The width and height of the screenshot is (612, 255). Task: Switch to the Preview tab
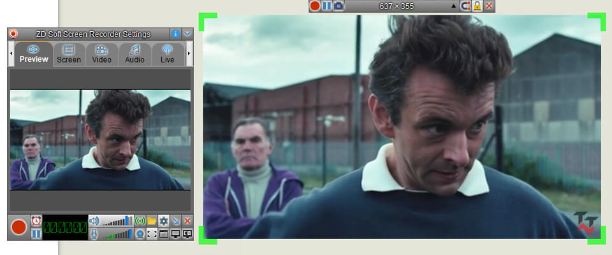point(34,54)
